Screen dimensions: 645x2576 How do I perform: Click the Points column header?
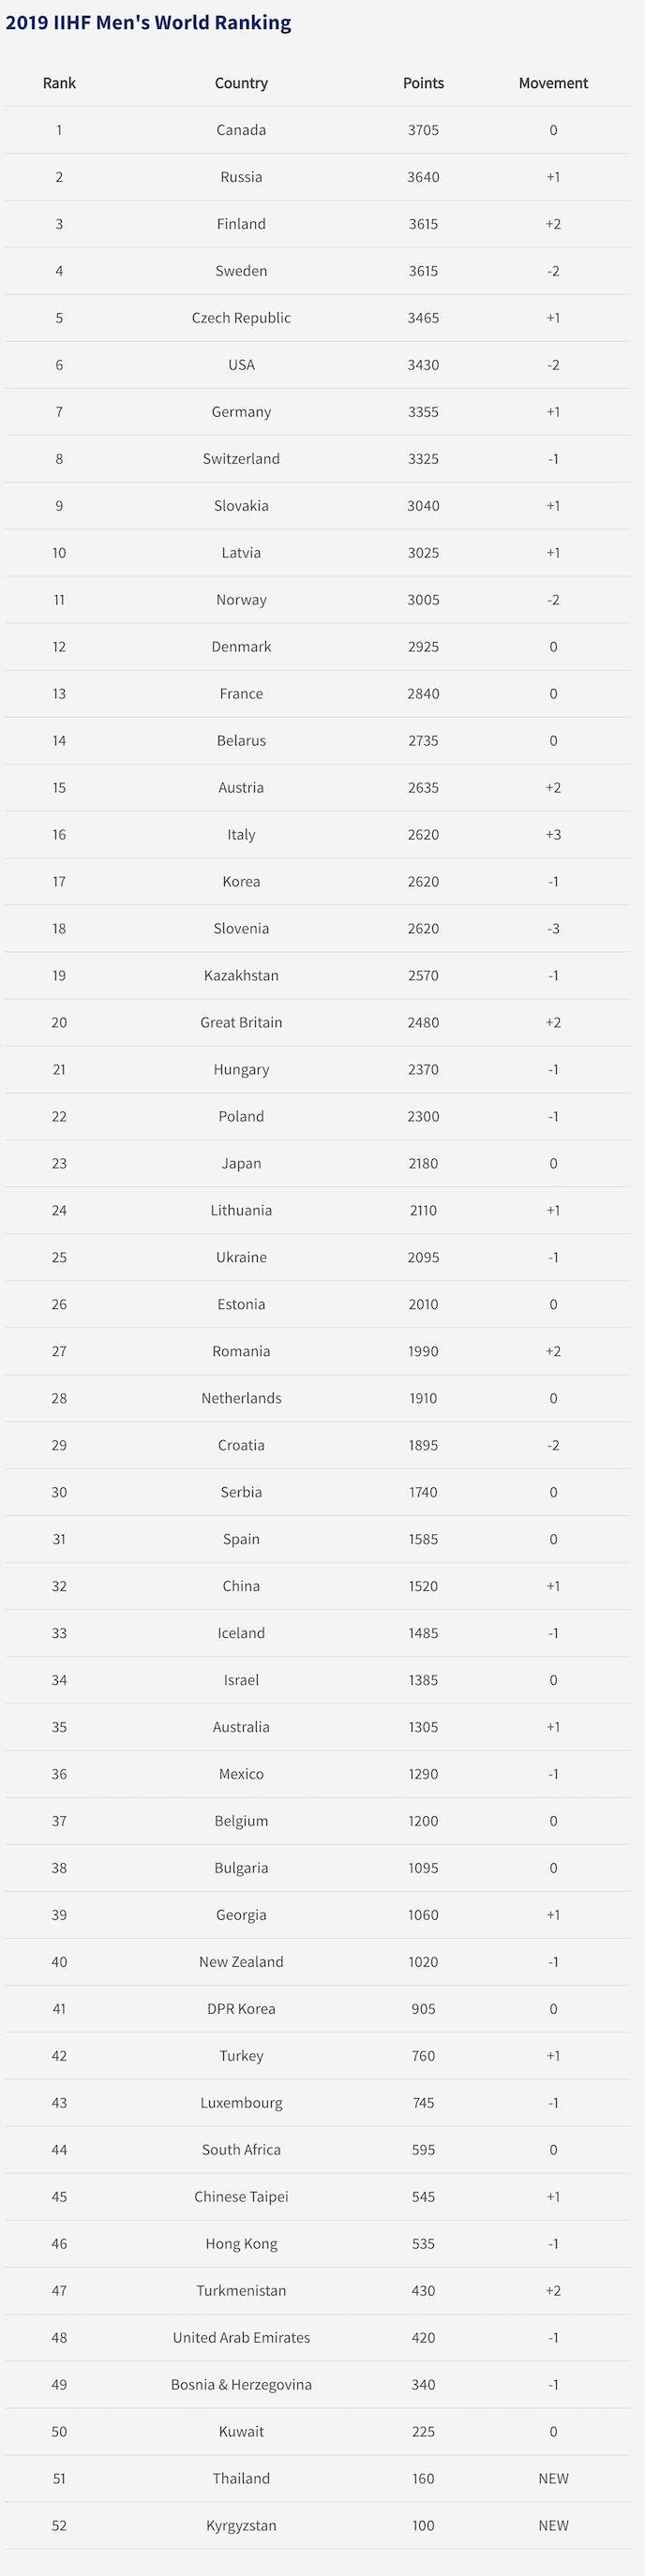pos(423,83)
